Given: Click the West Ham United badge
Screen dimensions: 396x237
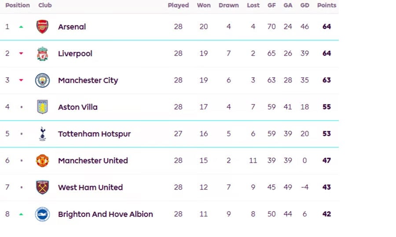Looking at the screenshot, I should pyautogui.click(x=42, y=187).
